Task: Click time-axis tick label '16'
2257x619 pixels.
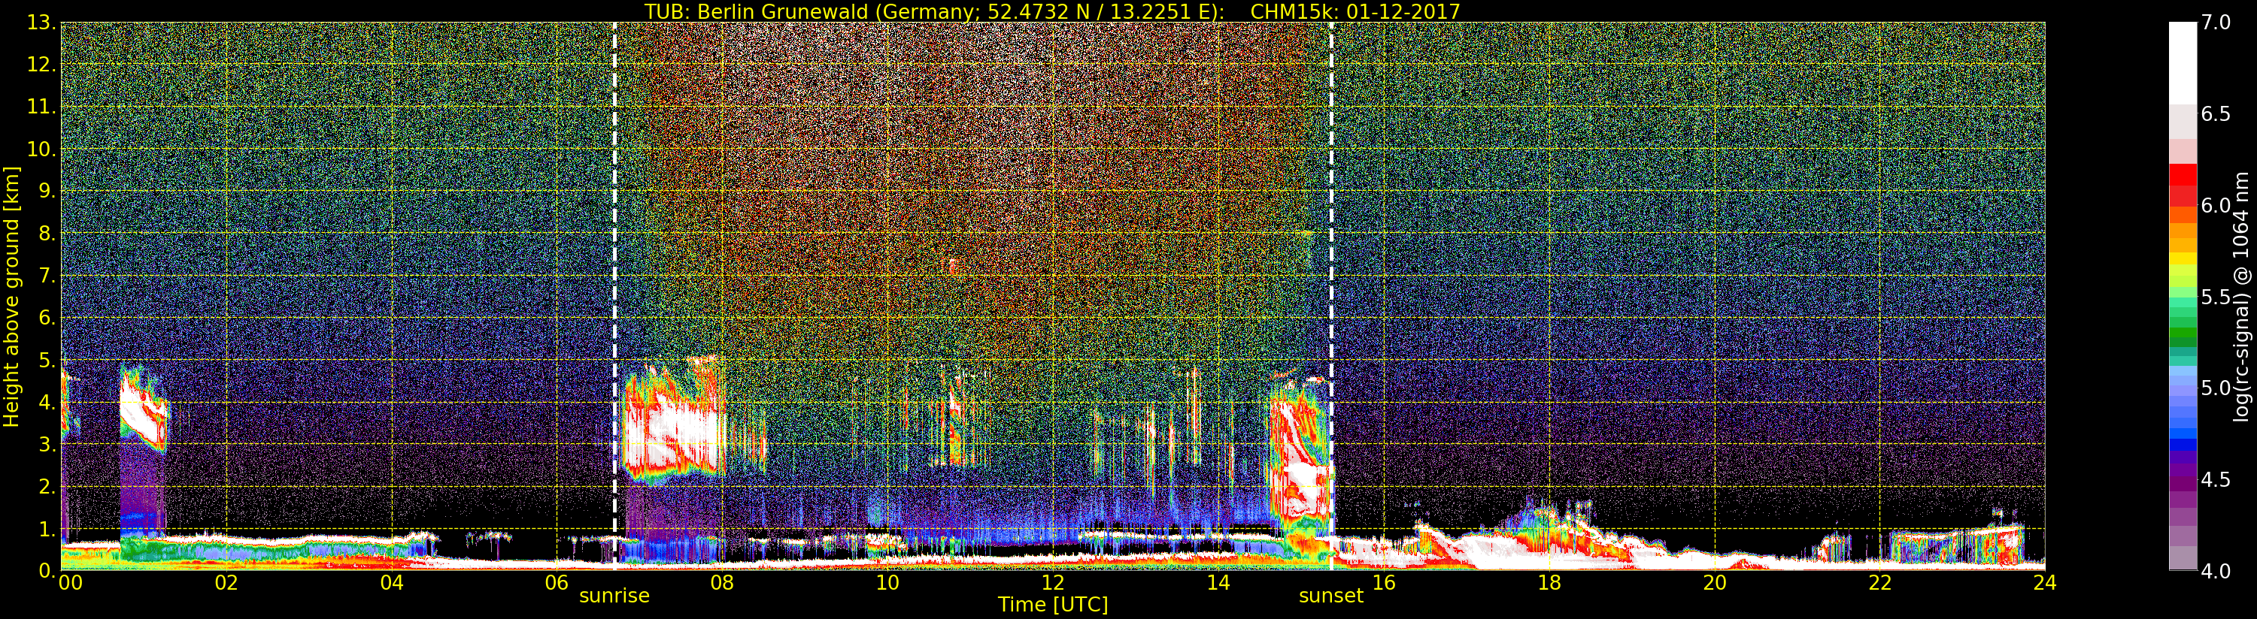Action: point(1384,583)
